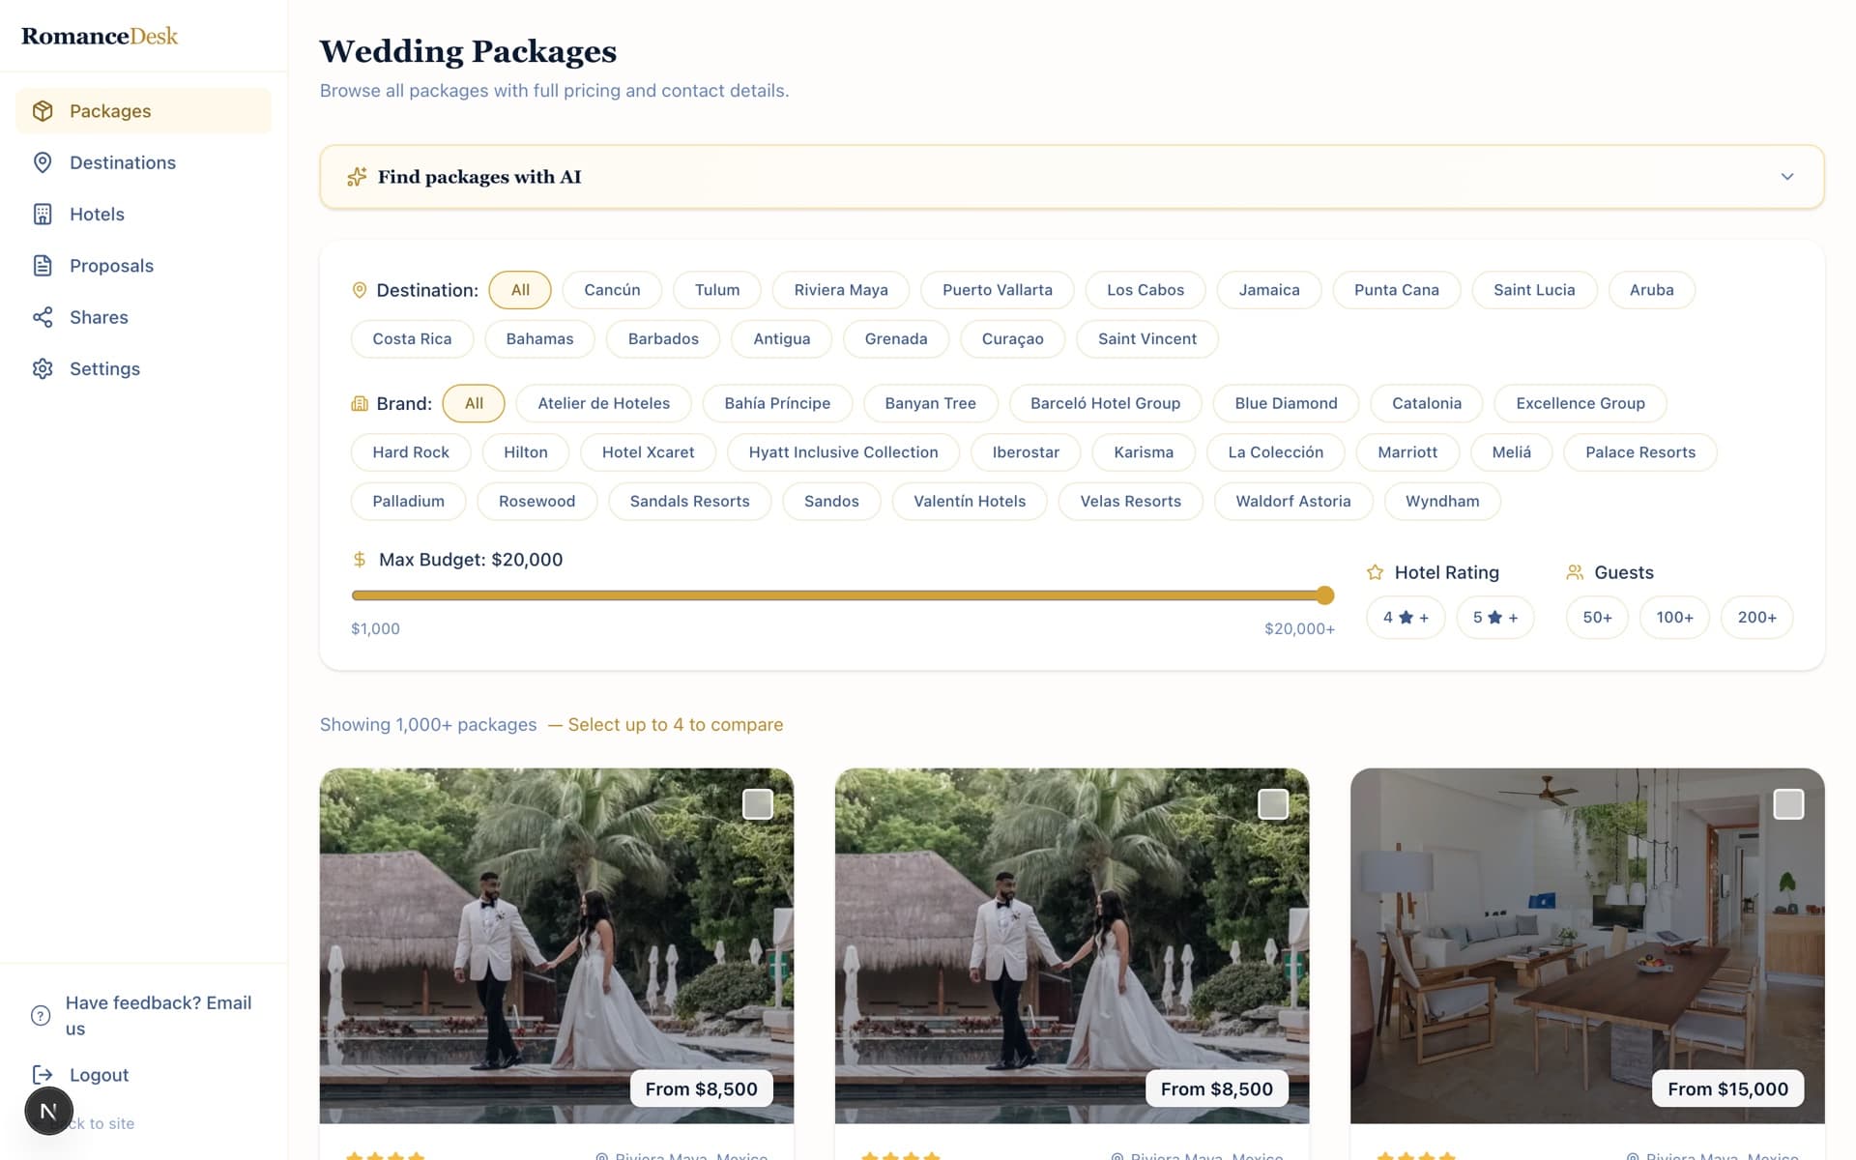Tick compare checkbox on first $8,500 package
1856x1160 pixels.
click(x=758, y=804)
